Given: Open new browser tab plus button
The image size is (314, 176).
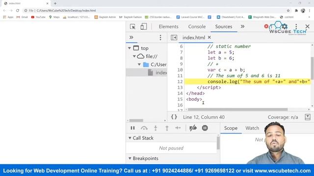Looking at the screenshot, I should [x=55, y=3].
